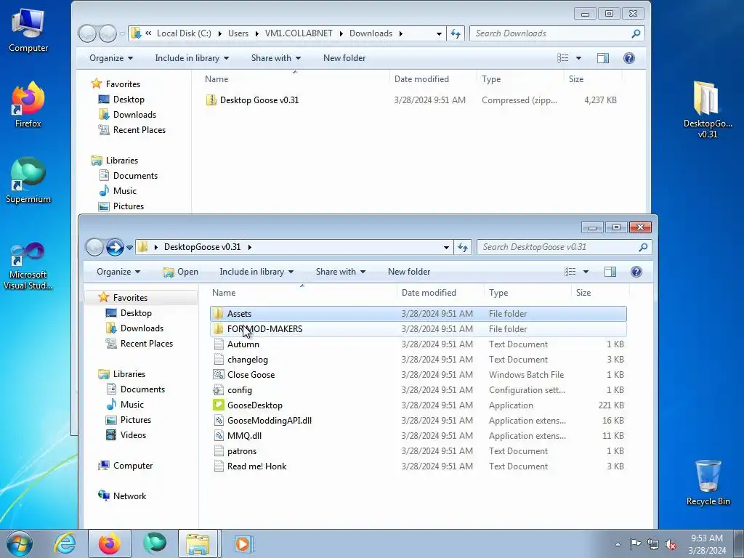The height and width of the screenshot is (558, 744).
Task: Sort by Type column in DesktopGoose window
Action: [527, 293]
